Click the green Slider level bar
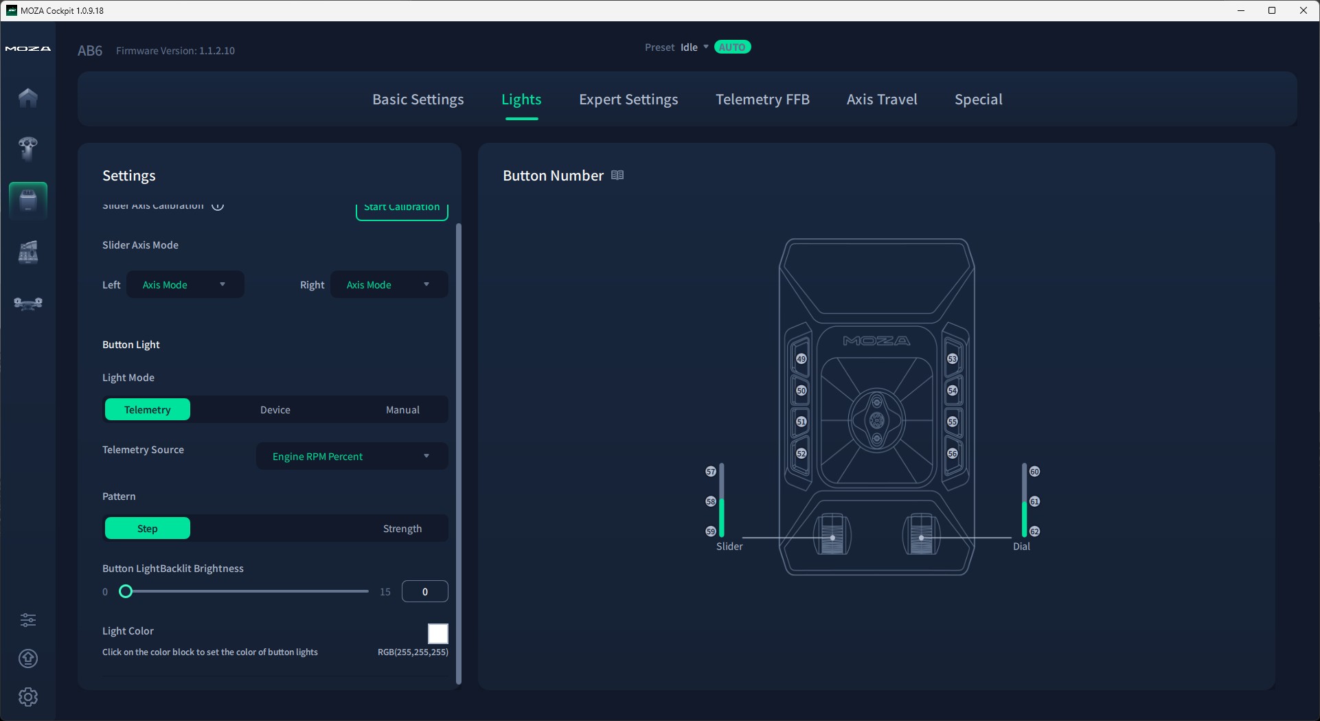The width and height of the screenshot is (1320, 721). (722, 518)
